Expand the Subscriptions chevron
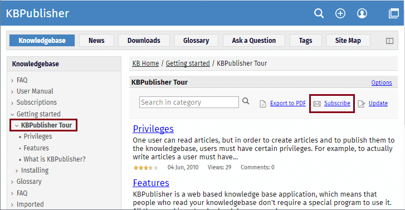Viewport: 405px width, 210px height. point(12,103)
